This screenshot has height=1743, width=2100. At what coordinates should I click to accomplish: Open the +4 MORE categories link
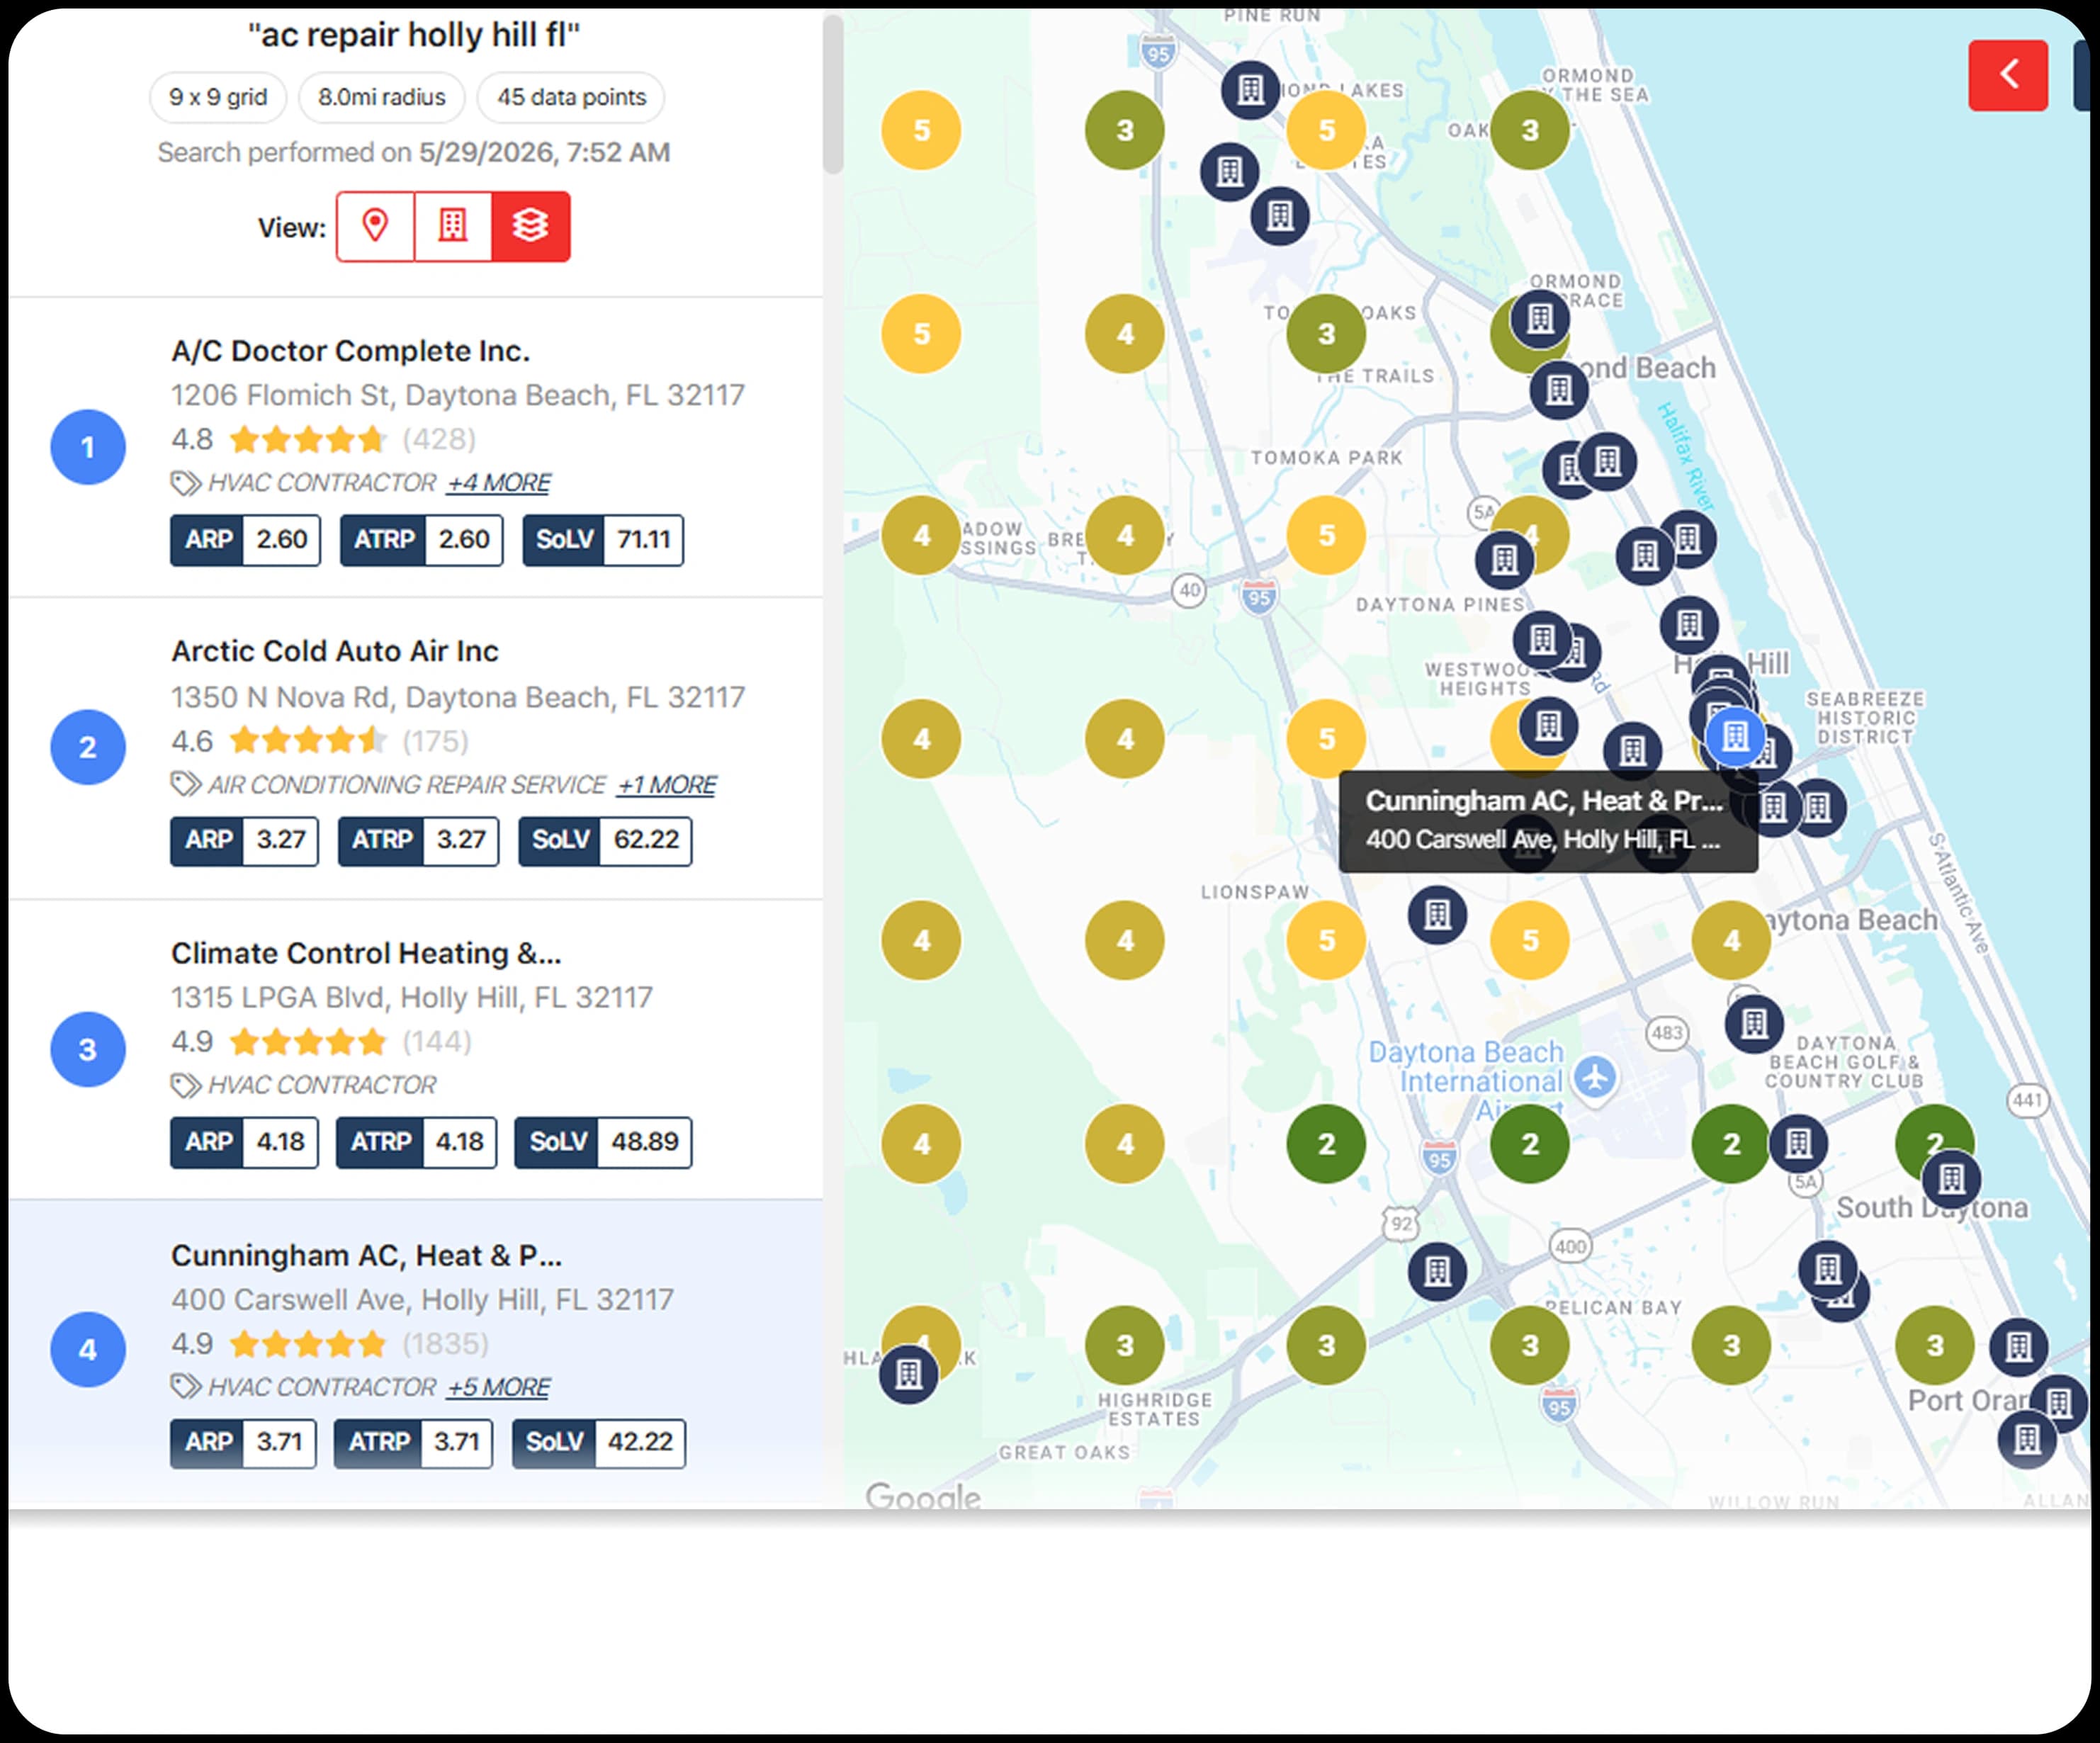[x=498, y=483]
